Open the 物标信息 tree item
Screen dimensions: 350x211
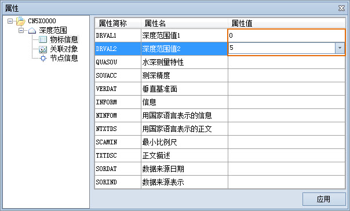pyautogui.click(x=64, y=39)
